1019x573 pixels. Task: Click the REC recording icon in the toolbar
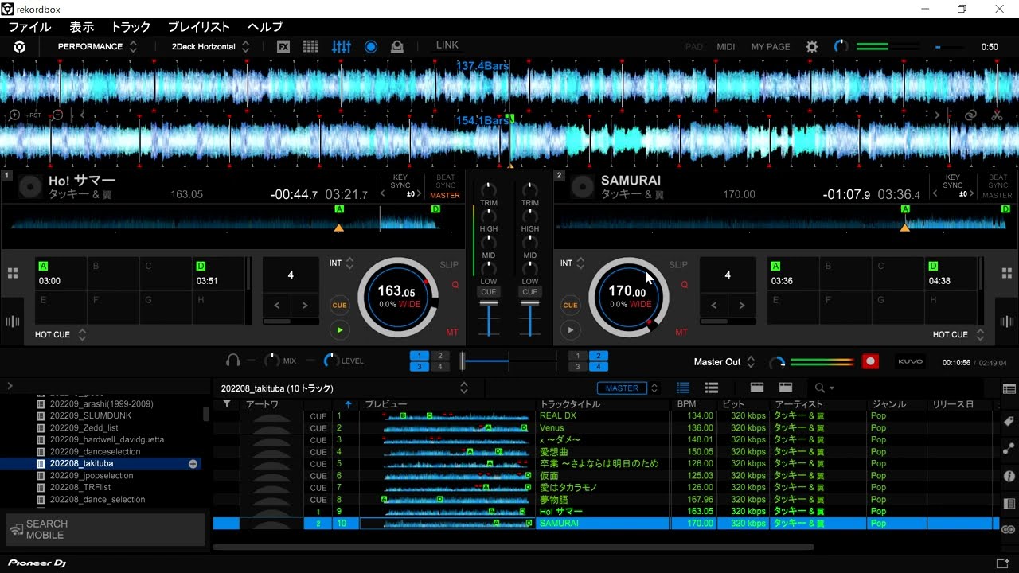(x=371, y=46)
